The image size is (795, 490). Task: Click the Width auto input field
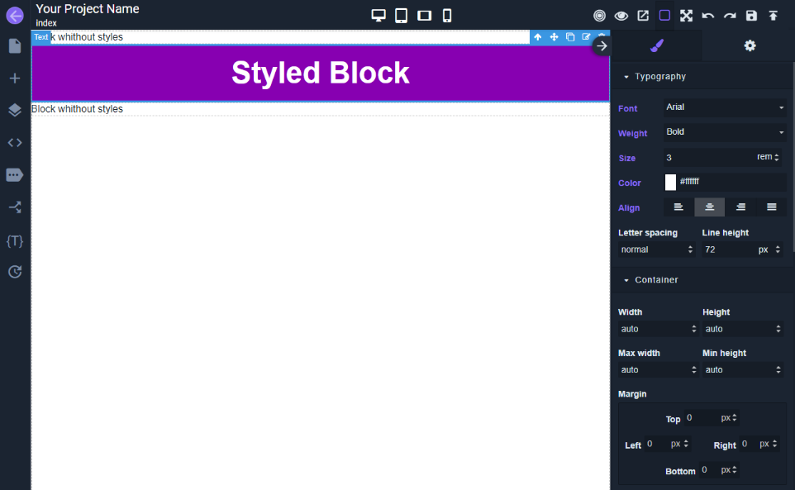pos(653,328)
